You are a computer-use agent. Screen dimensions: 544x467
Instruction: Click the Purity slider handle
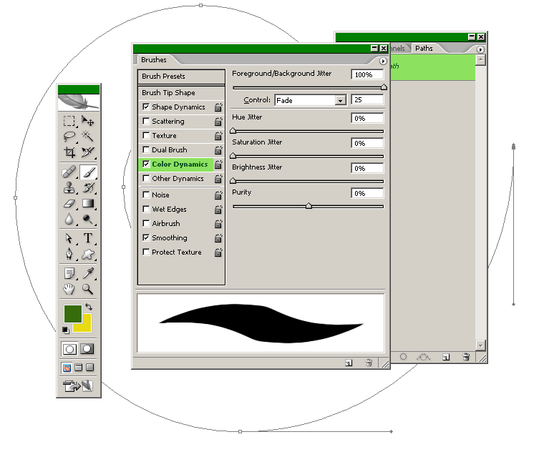point(309,206)
